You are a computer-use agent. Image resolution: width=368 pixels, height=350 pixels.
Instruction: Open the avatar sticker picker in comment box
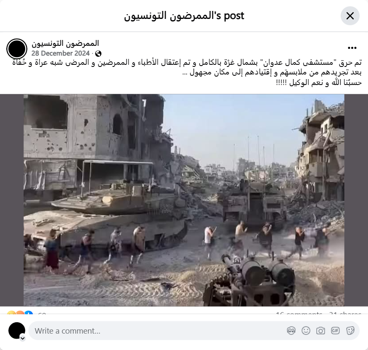291,331
